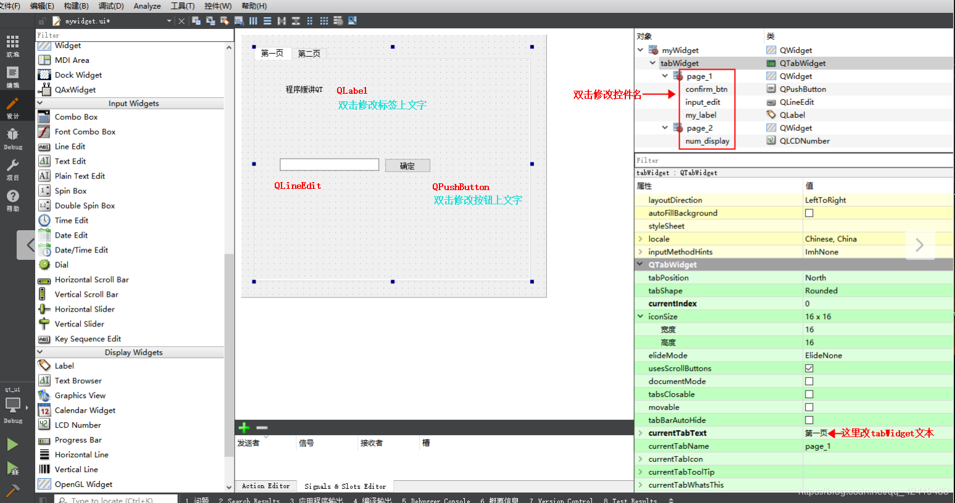Open the 项目 projects mode wrench icon
The height and width of the screenshot is (503, 955).
tap(13, 169)
